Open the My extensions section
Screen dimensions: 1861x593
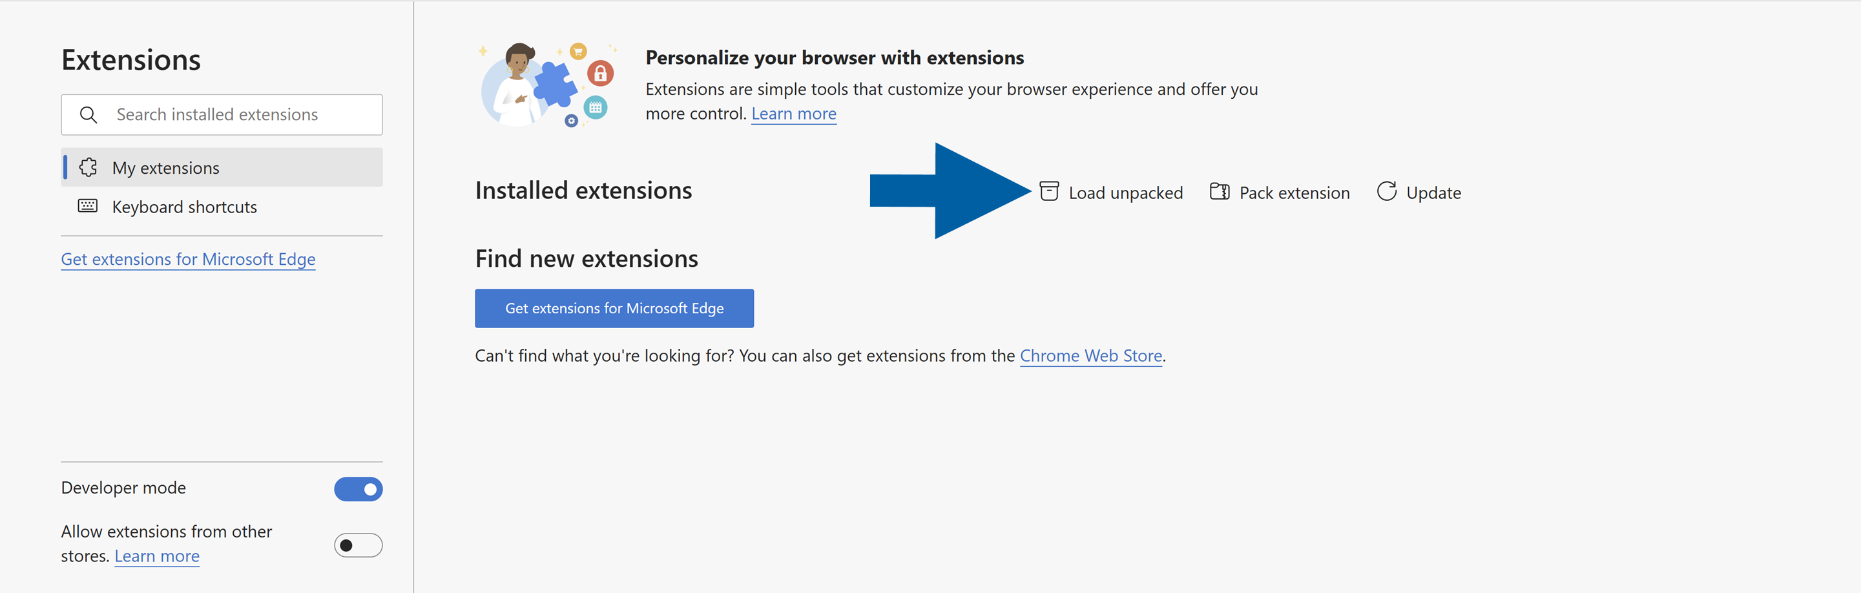[165, 167]
